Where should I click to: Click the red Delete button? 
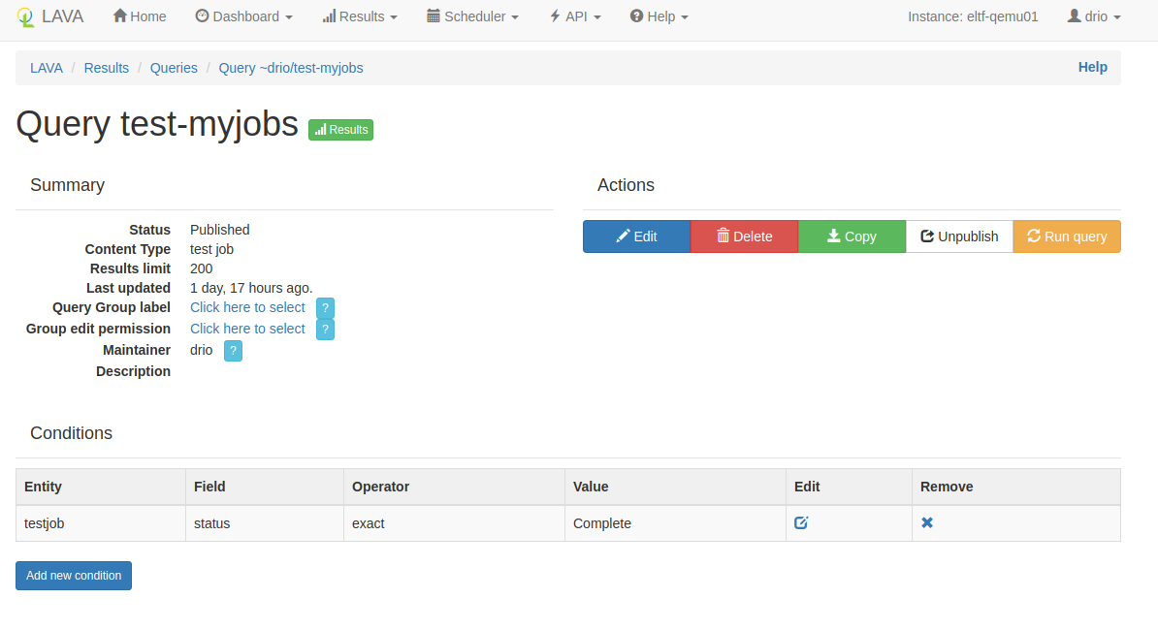coord(744,236)
